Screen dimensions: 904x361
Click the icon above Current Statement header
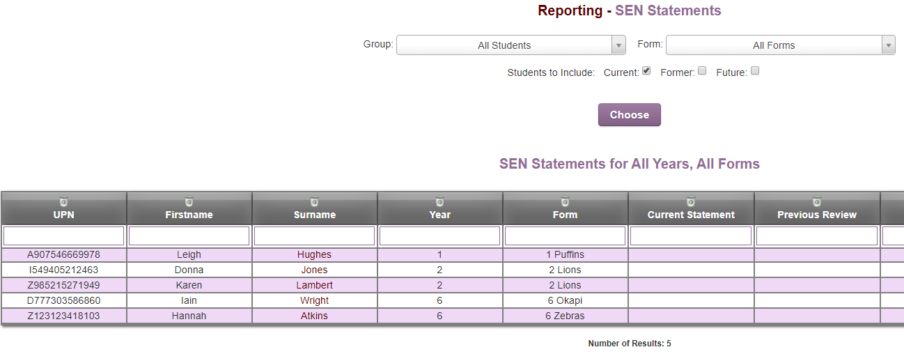tap(691, 201)
